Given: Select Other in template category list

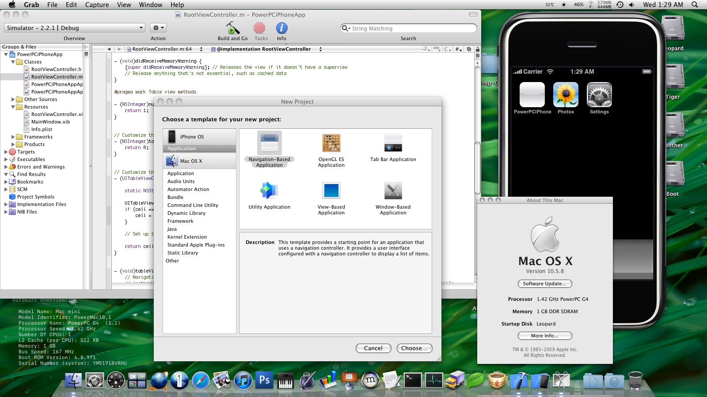Looking at the screenshot, I should click(172, 261).
